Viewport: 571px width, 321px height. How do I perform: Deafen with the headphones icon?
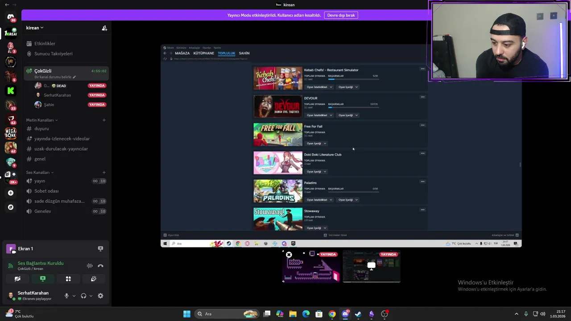(x=83, y=296)
